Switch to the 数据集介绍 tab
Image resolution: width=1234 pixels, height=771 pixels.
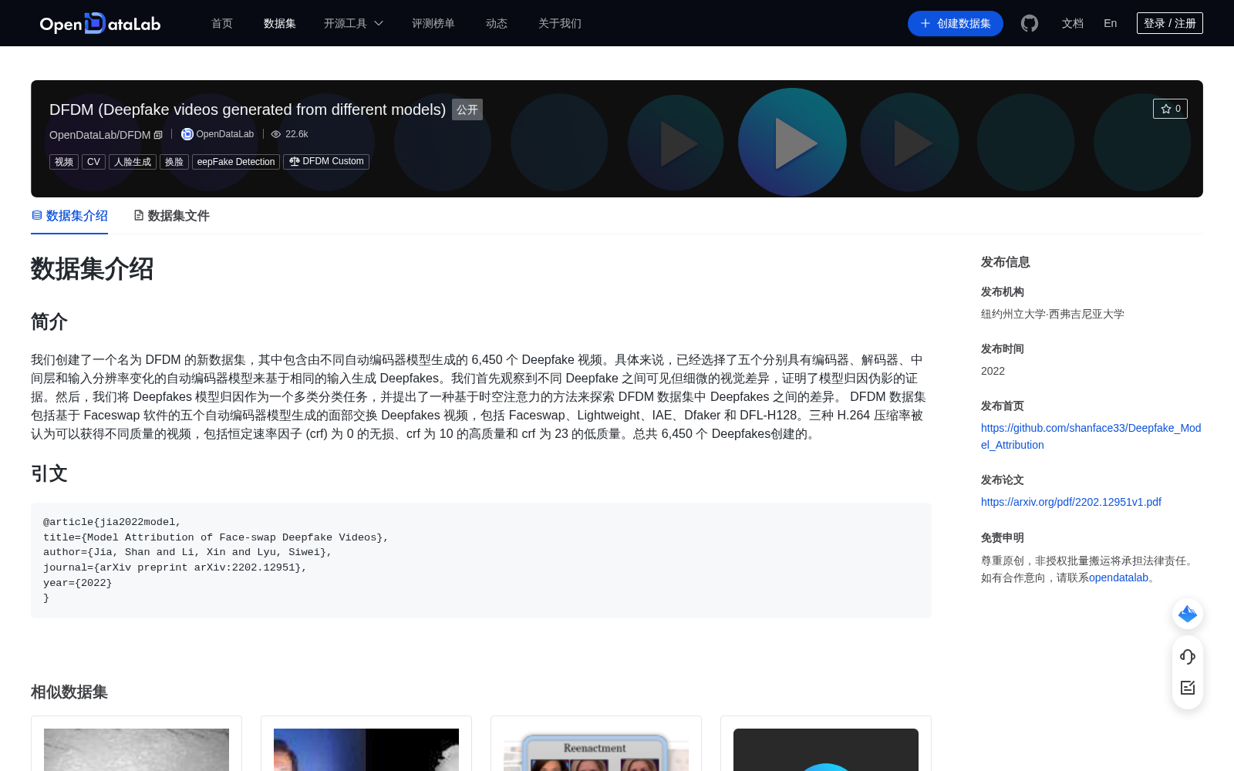click(x=69, y=216)
